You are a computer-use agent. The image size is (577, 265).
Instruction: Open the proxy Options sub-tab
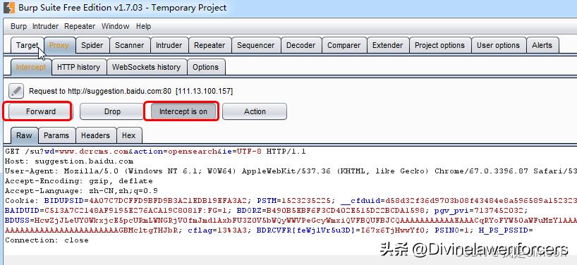point(206,67)
